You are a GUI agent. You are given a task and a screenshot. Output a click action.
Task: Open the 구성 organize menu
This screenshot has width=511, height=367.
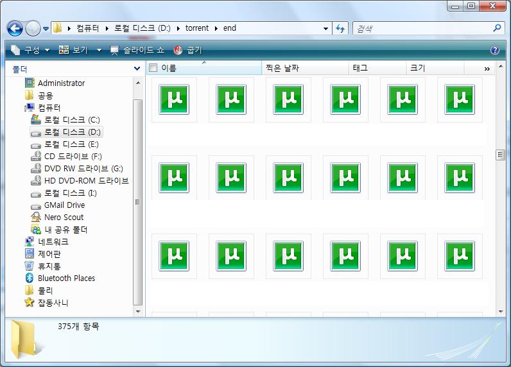click(x=30, y=50)
